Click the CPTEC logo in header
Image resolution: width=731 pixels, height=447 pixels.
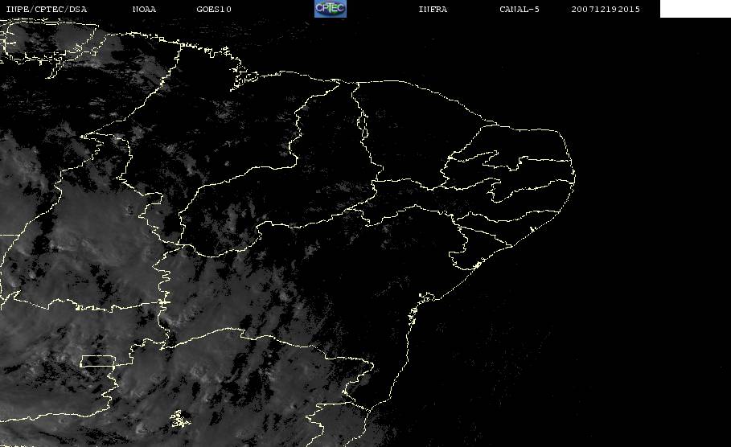coord(330,8)
